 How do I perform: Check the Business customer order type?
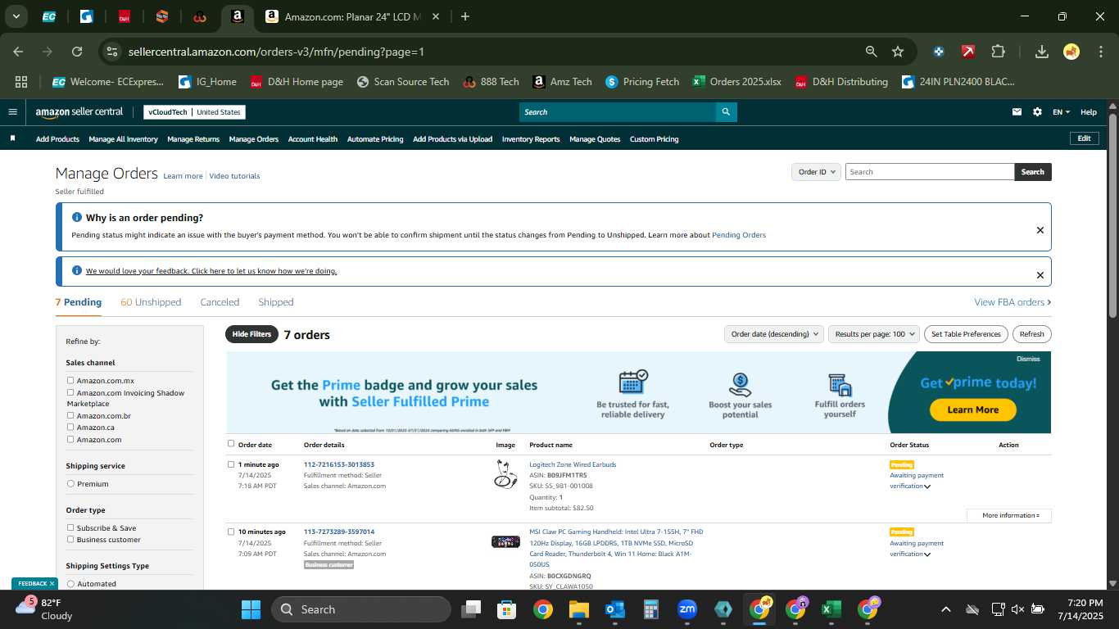pos(70,539)
